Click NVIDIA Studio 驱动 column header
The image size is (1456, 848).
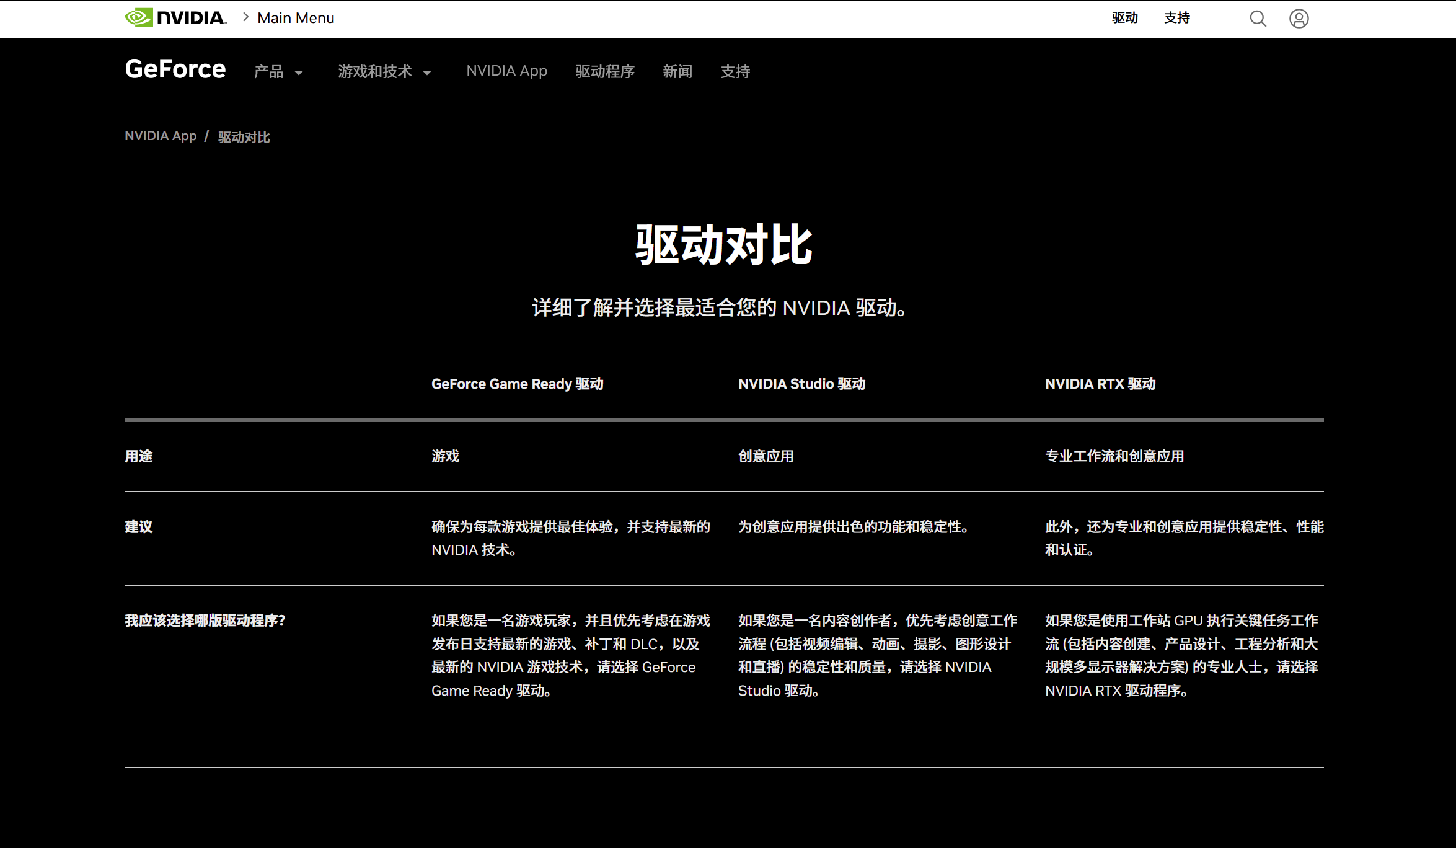click(801, 384)
